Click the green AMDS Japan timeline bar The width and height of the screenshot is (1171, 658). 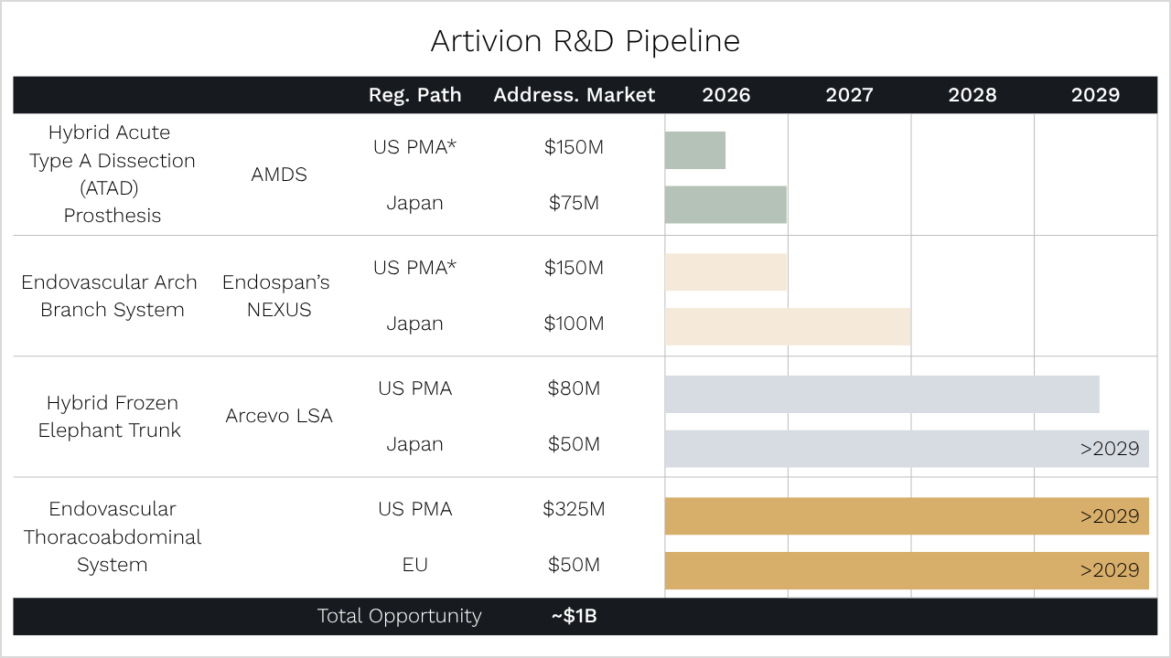tap(725, 205)
